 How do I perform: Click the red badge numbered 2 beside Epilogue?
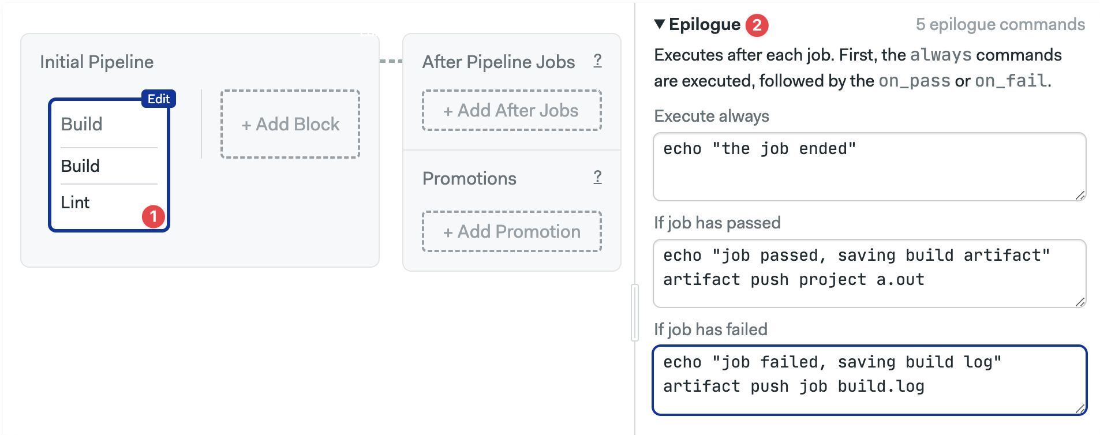pyautogui.click(x=757, y=25)
